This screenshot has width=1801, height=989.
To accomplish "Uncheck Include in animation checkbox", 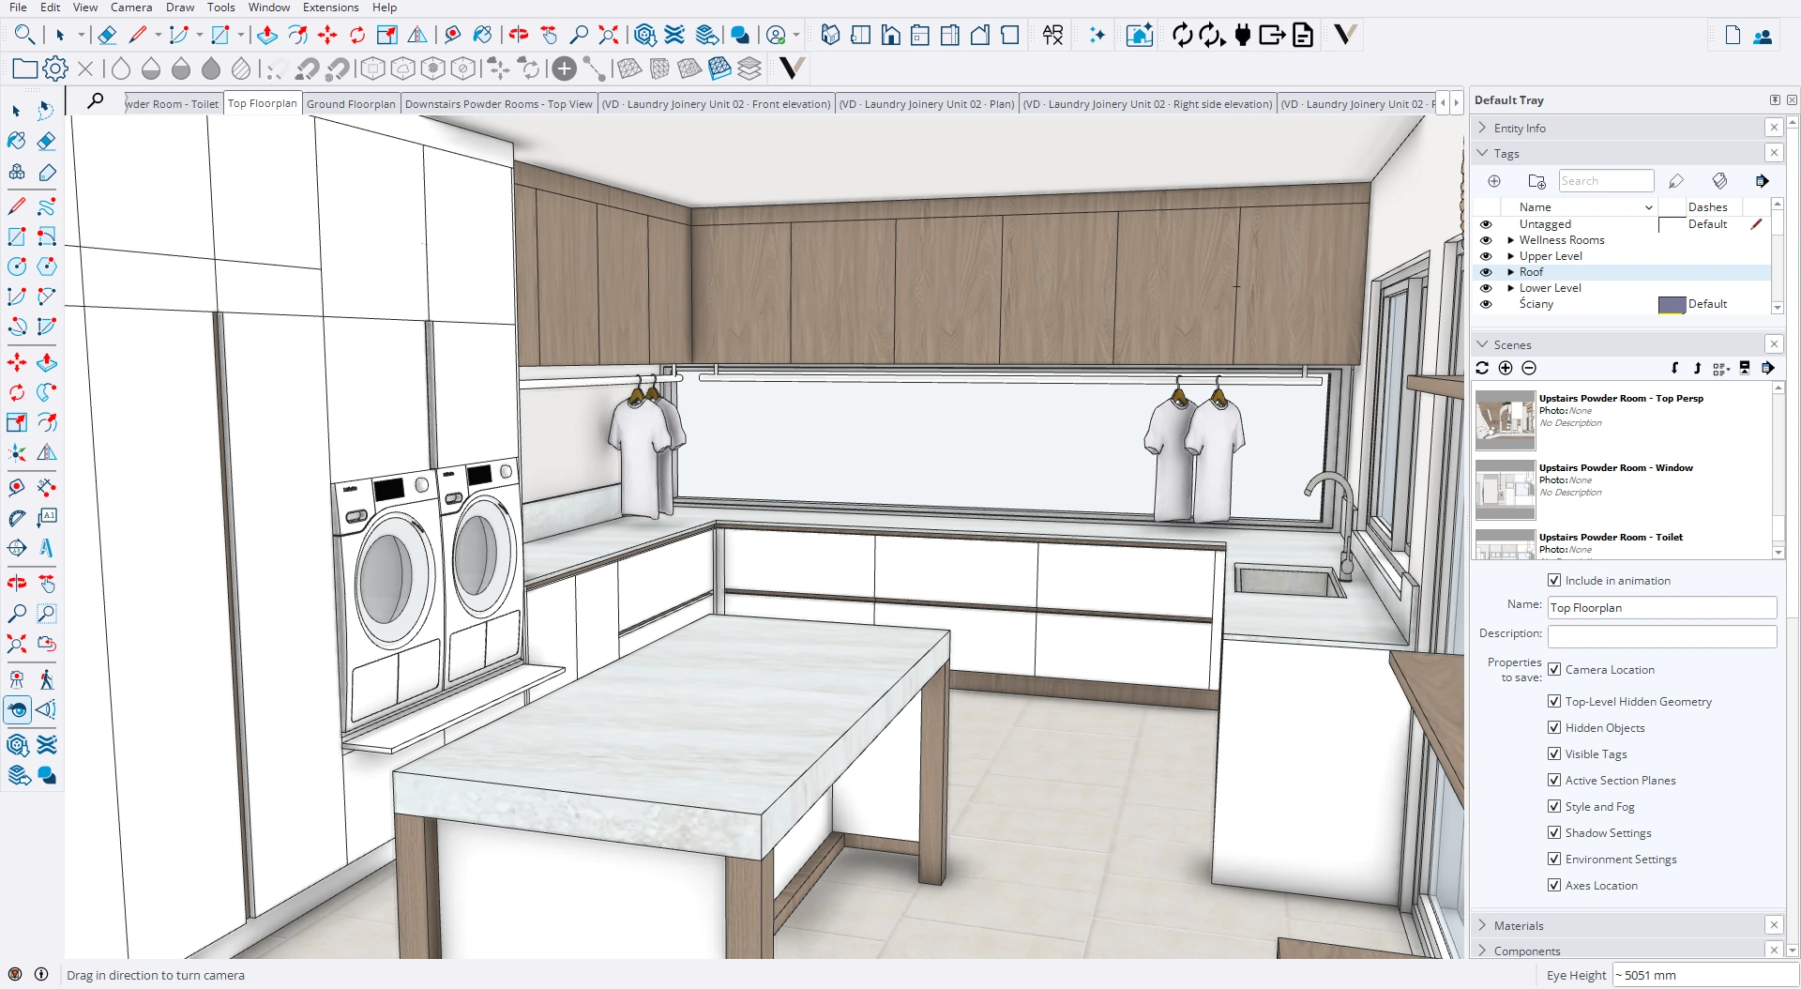I will click(1554, 580).
